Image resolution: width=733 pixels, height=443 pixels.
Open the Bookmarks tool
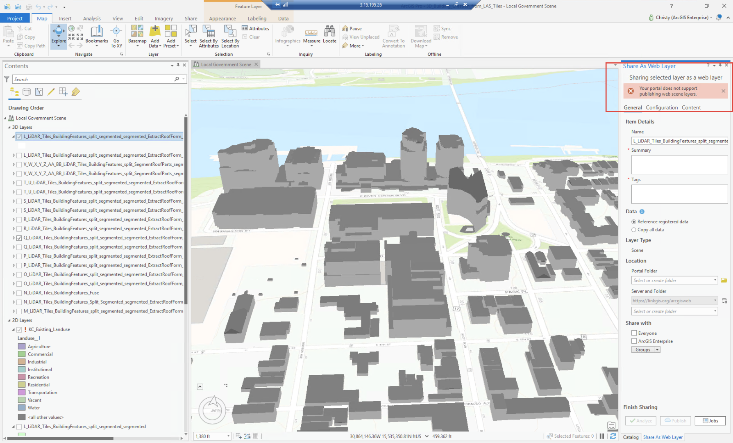click(x=97, y=34)
